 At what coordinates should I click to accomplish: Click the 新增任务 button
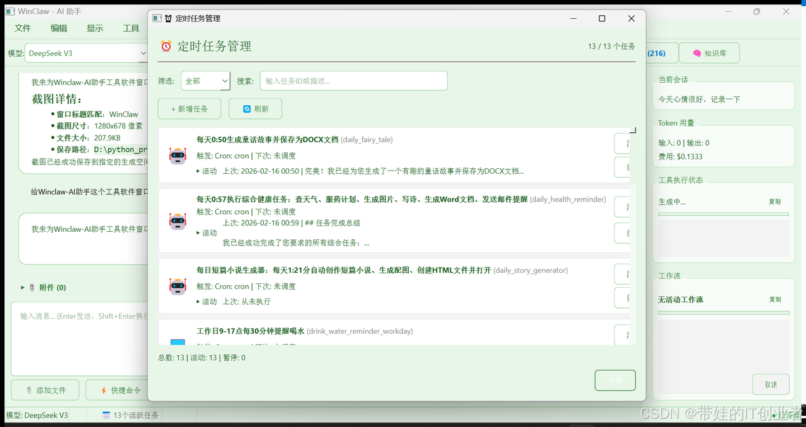(190, 109)
